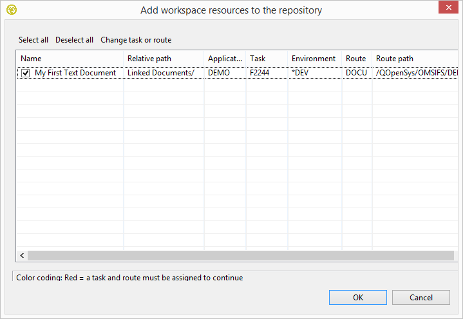
Task: Click the Task column header
Action: click(x=266, y=59)
